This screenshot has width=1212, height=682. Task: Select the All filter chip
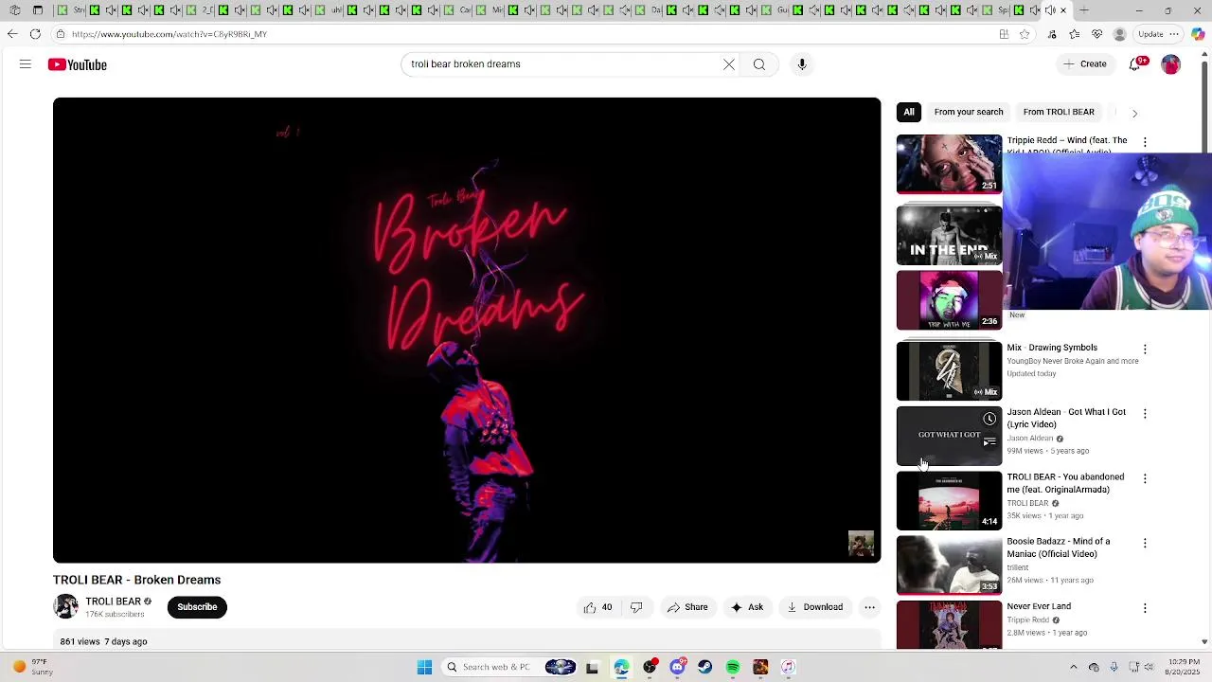pos(909,112)
